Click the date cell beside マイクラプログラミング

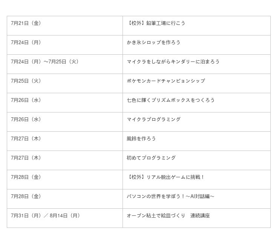(26, 120)
